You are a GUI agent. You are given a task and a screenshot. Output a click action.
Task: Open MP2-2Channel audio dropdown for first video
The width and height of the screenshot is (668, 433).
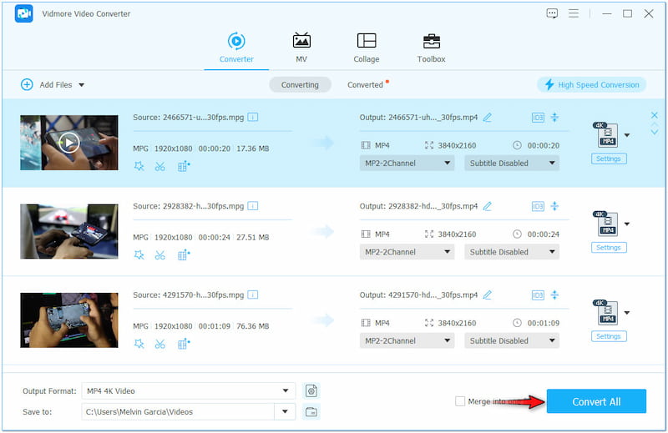(x=407, y=164)
